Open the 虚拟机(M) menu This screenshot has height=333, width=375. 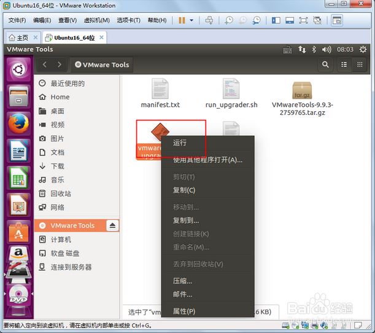97,20
